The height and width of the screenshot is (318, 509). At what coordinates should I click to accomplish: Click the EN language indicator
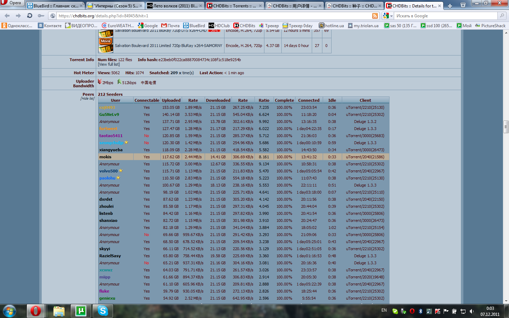[384, 310]
